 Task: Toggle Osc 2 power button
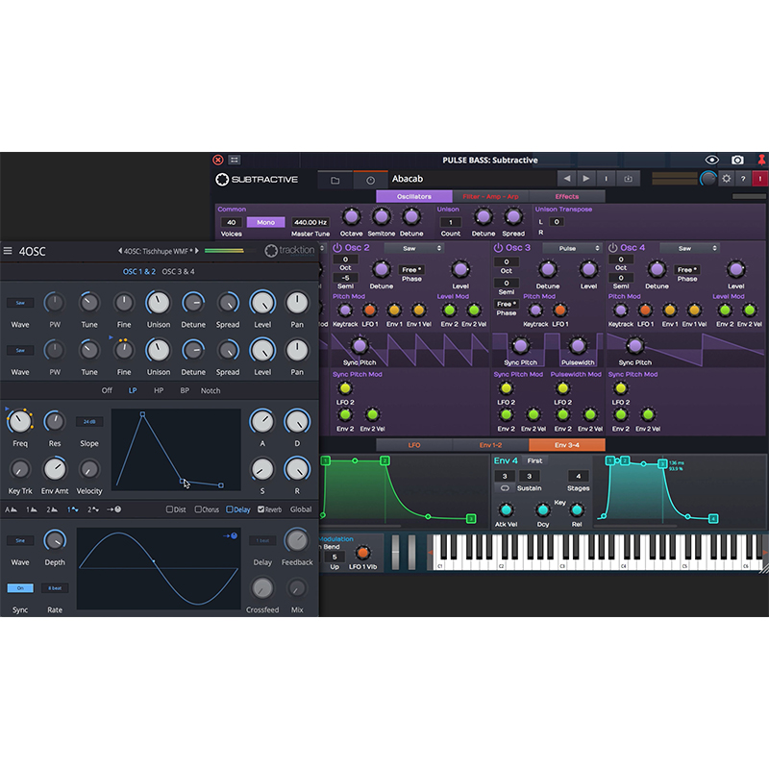click(x=337, y=248)
